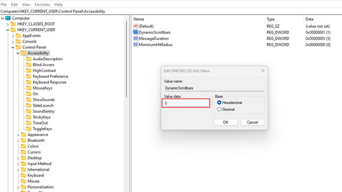
Task: Expand the AppEvents key
Action: click(x=13, y=36)
